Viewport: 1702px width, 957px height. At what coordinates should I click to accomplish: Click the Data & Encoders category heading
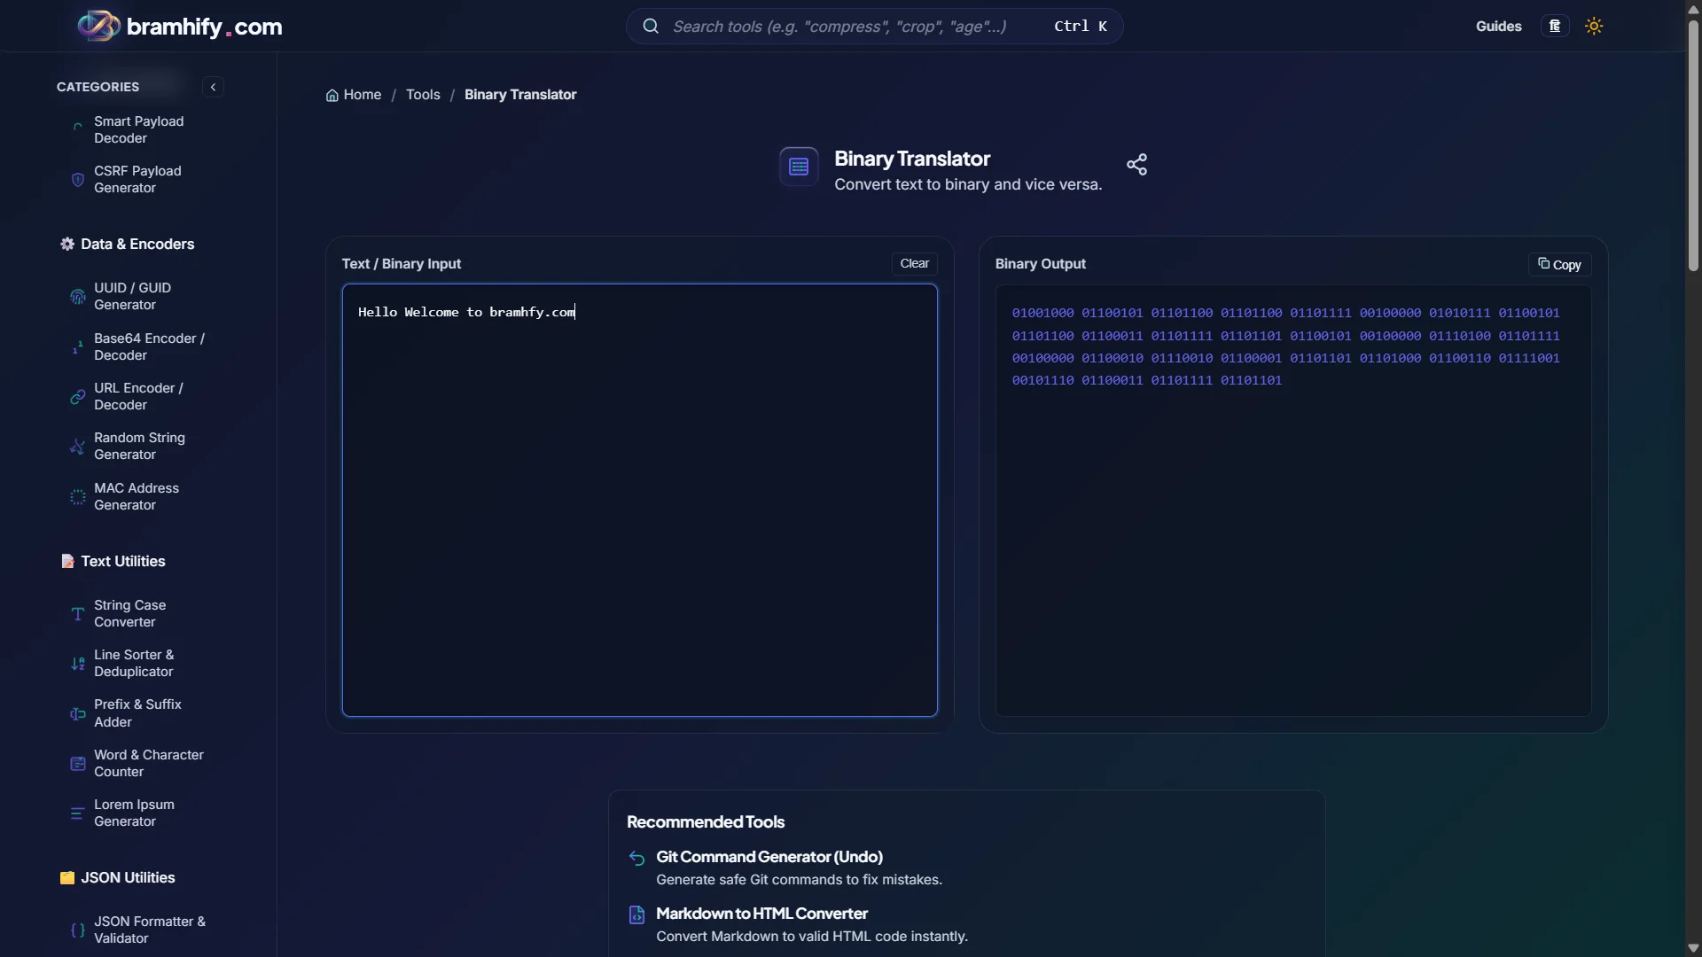tap(127, 245)
